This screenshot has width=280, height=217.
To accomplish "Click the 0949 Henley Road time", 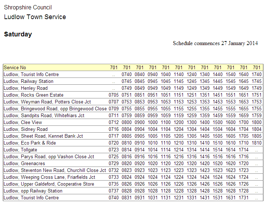I will coord(153,88).
